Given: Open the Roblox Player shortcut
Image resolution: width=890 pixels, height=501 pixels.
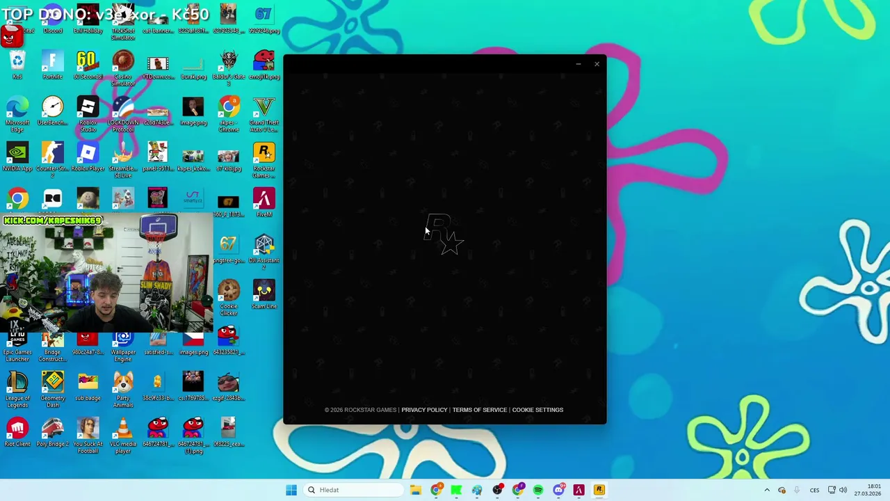Looking at the screenshot, I should point(88,157).
